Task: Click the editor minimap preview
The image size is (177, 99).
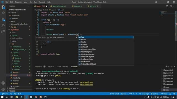Action: click(x=167, y=13)
